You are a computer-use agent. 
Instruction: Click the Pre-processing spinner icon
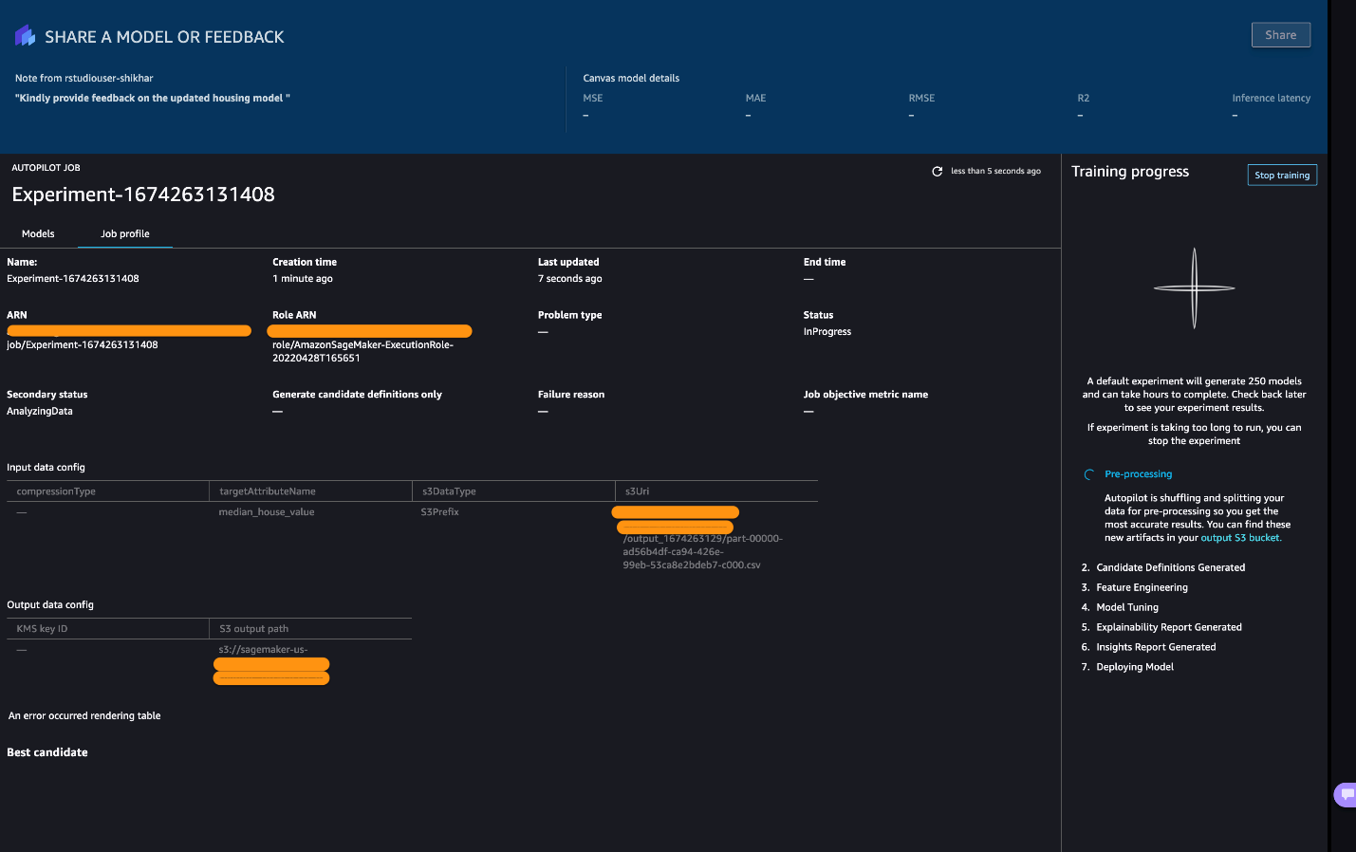tap(1089, 474)
